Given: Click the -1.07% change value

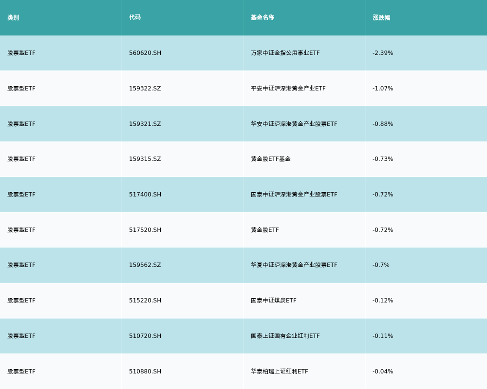Looking at the screenshot, I should [x=383, y=88].
